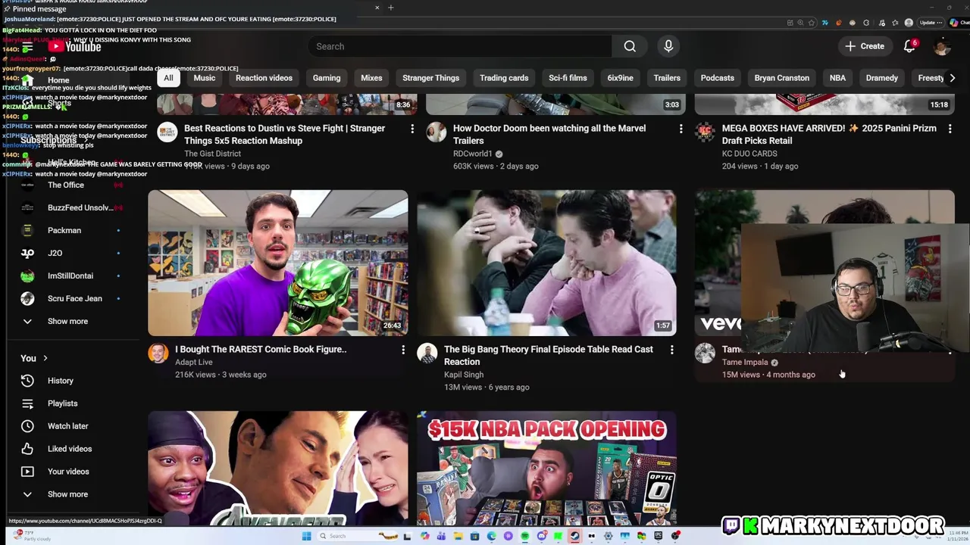Click the Windows taskbar Search box
970x545 pixels.
tap(347, 536)
